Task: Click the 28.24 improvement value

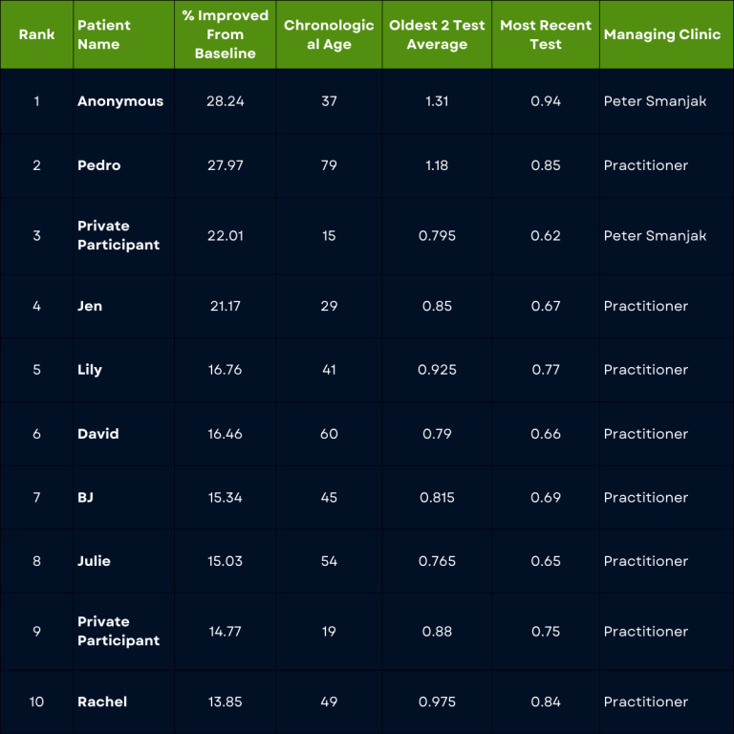Action: 225,101
